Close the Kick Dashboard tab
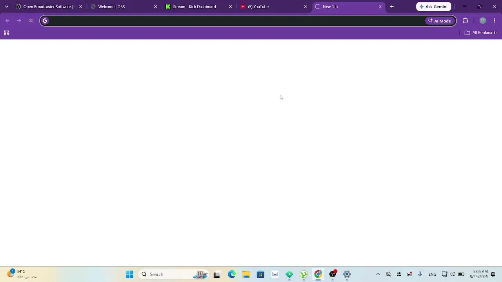This screenshot has height=282, width=502. point(231,7)
